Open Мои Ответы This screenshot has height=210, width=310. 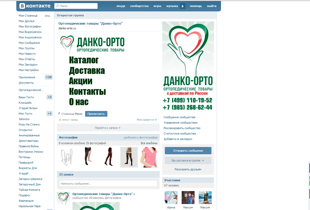[x=27, y=59]
